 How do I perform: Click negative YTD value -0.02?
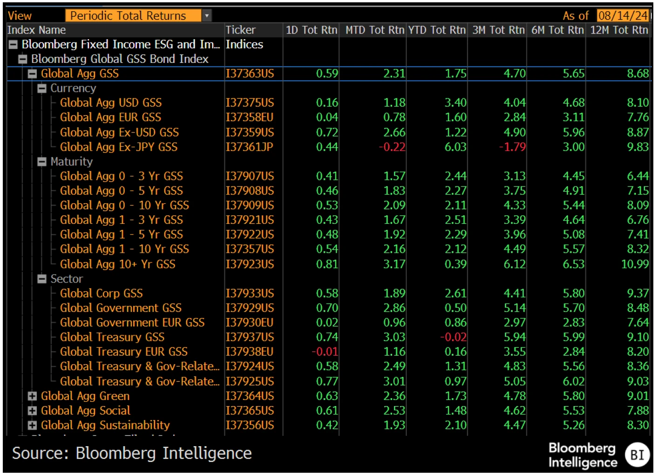453,337
